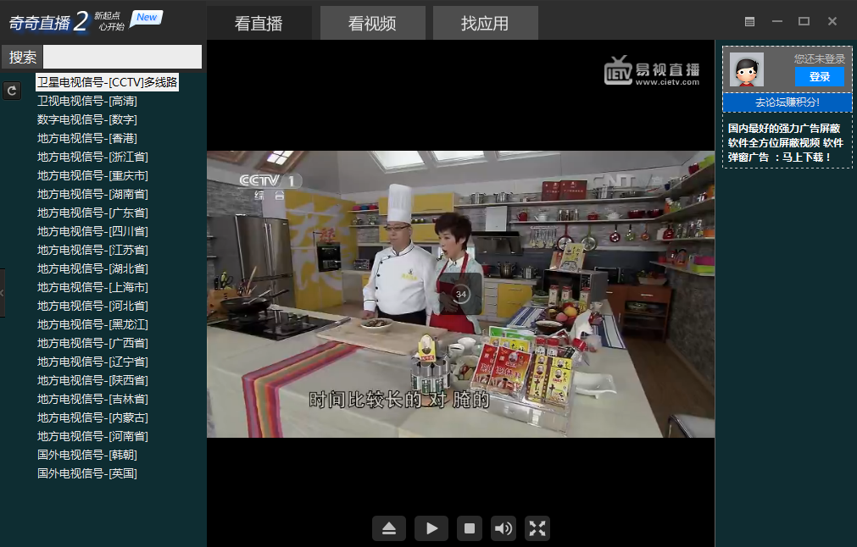Screen dimensions: 857x547
Task: Click the user avatar picture
Action: pos(747,69)
